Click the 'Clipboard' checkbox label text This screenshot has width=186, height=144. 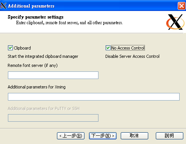22,48
